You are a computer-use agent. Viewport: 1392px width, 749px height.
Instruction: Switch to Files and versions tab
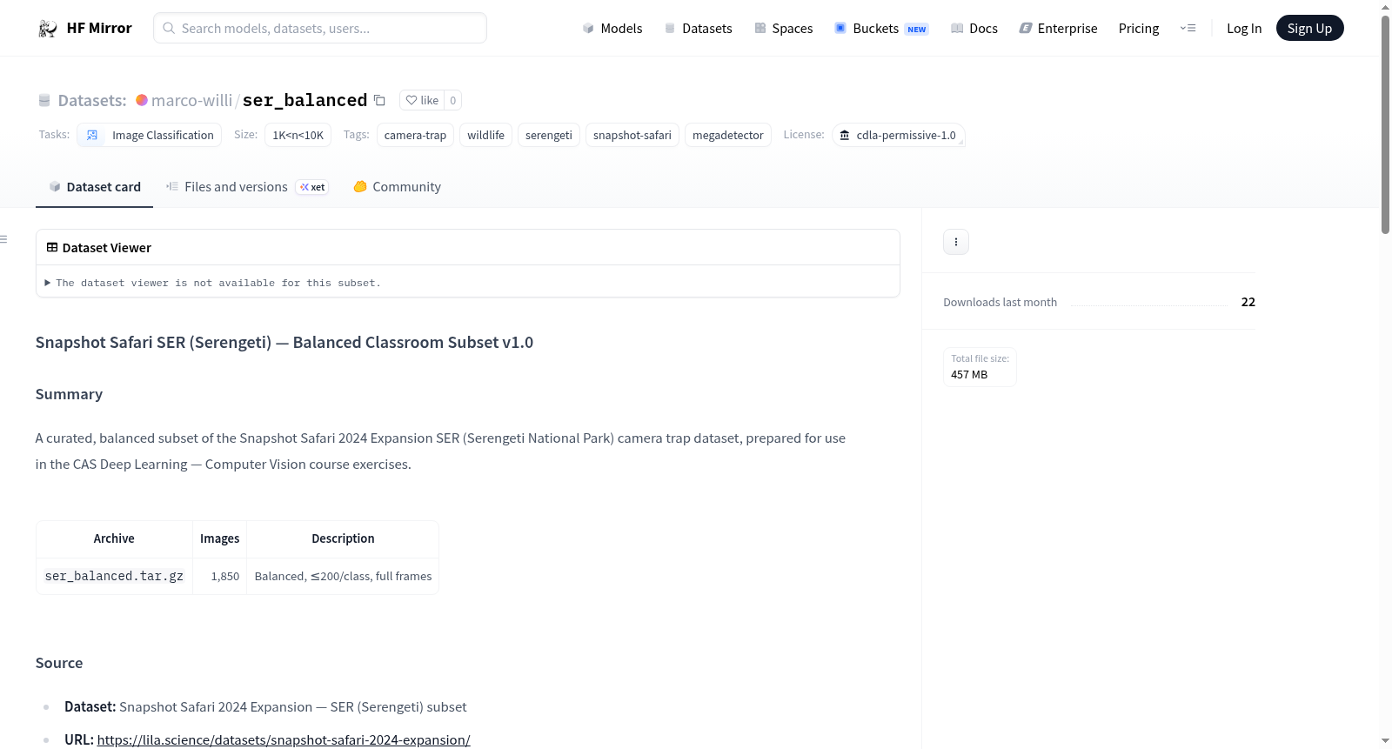[x=247, y=186]
